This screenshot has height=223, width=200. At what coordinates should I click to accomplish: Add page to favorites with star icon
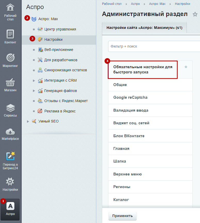click(195, 14)
